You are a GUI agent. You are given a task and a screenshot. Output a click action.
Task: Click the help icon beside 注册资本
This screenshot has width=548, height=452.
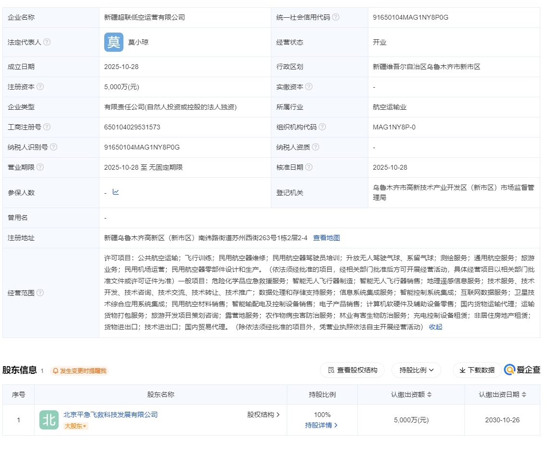[x=40, y=87]
